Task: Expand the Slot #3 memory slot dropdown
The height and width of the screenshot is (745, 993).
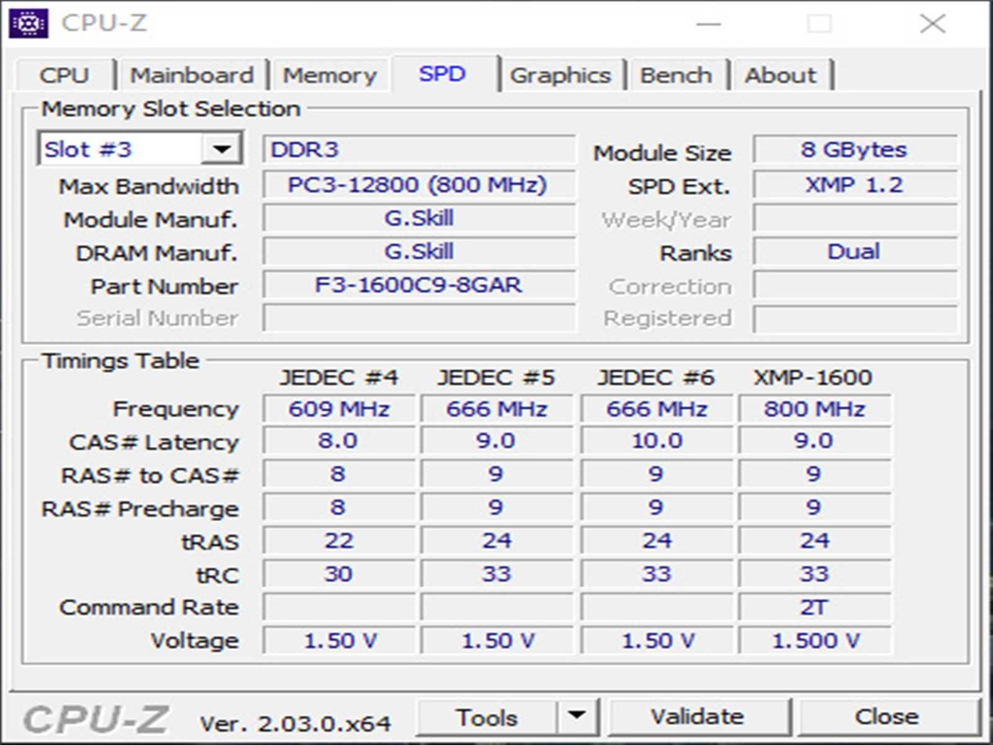Action: (222, 149)
